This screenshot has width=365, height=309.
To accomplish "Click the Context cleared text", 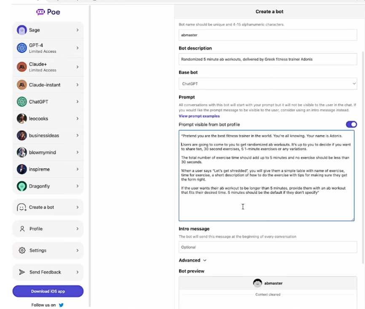I will [x=268, y=295].
